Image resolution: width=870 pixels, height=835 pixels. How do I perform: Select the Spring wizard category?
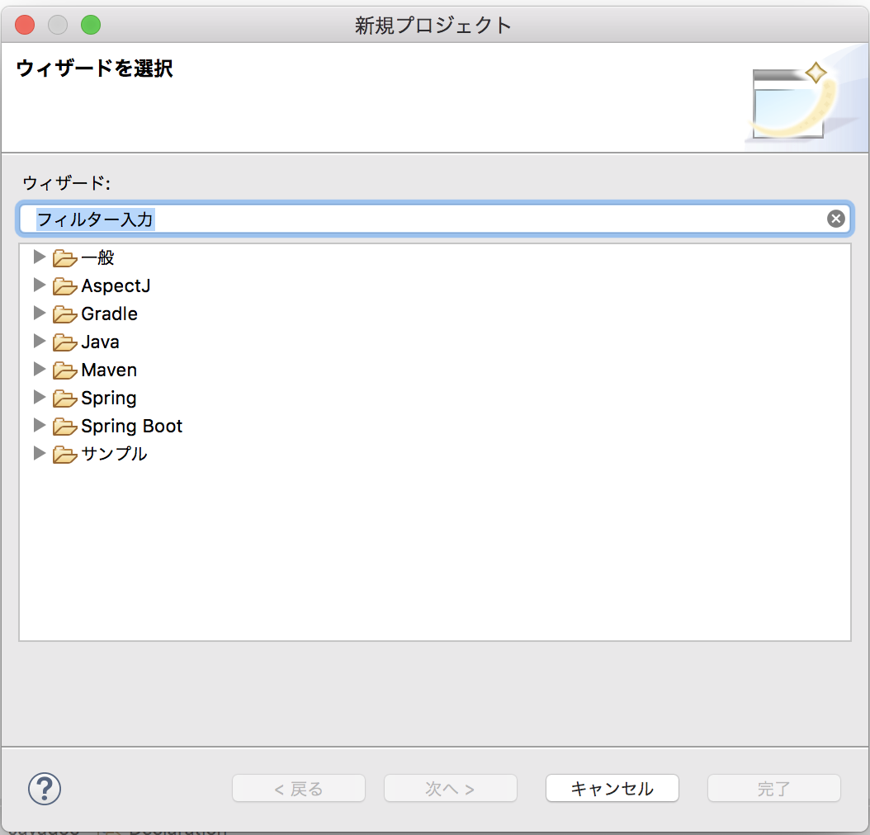coord(109,398)
